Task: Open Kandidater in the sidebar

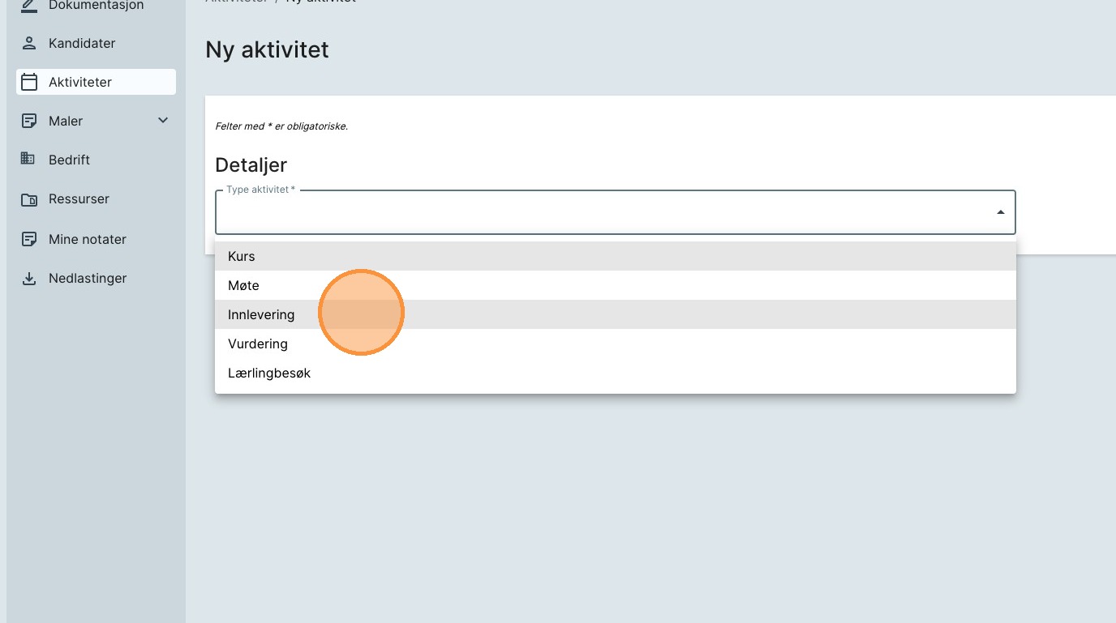Action: coord(82,43)
